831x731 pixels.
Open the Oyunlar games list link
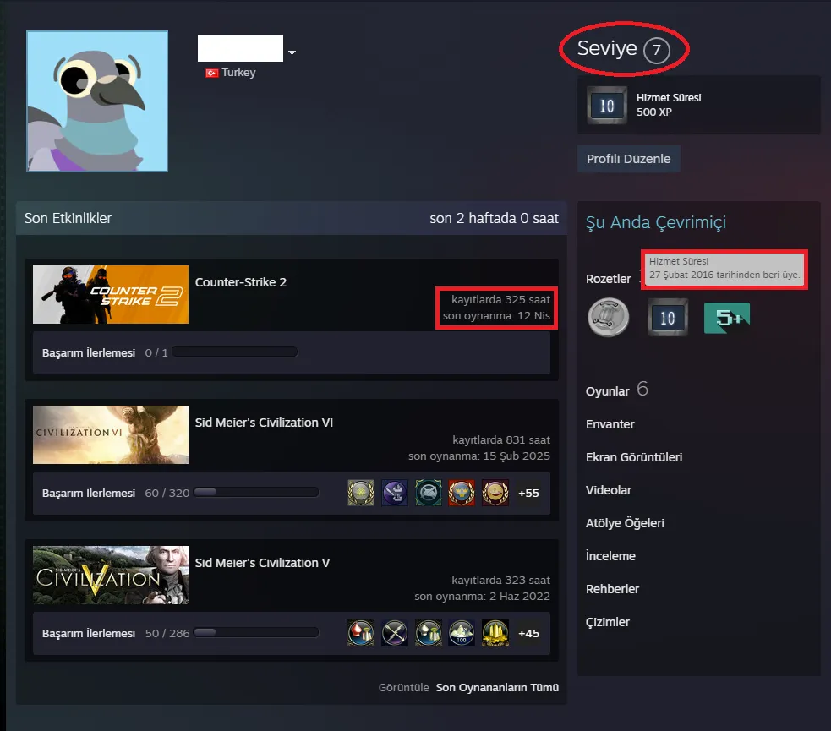(x=608, y=391)
